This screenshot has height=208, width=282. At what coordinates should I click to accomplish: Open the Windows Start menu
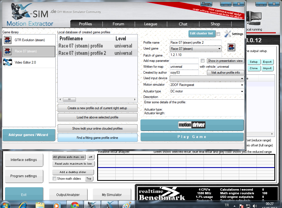tap(5, 205)
